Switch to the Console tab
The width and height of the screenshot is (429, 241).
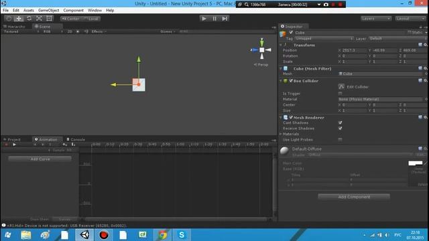76,140
